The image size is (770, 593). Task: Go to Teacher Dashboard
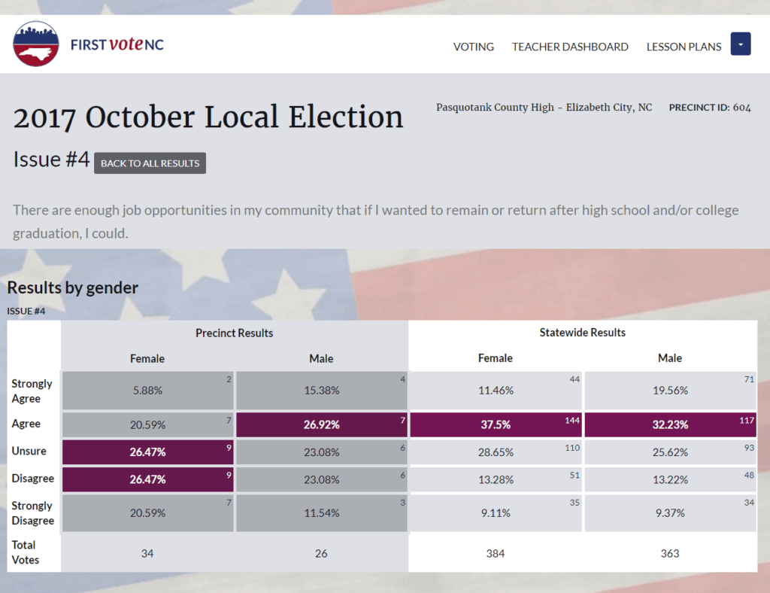570,47
